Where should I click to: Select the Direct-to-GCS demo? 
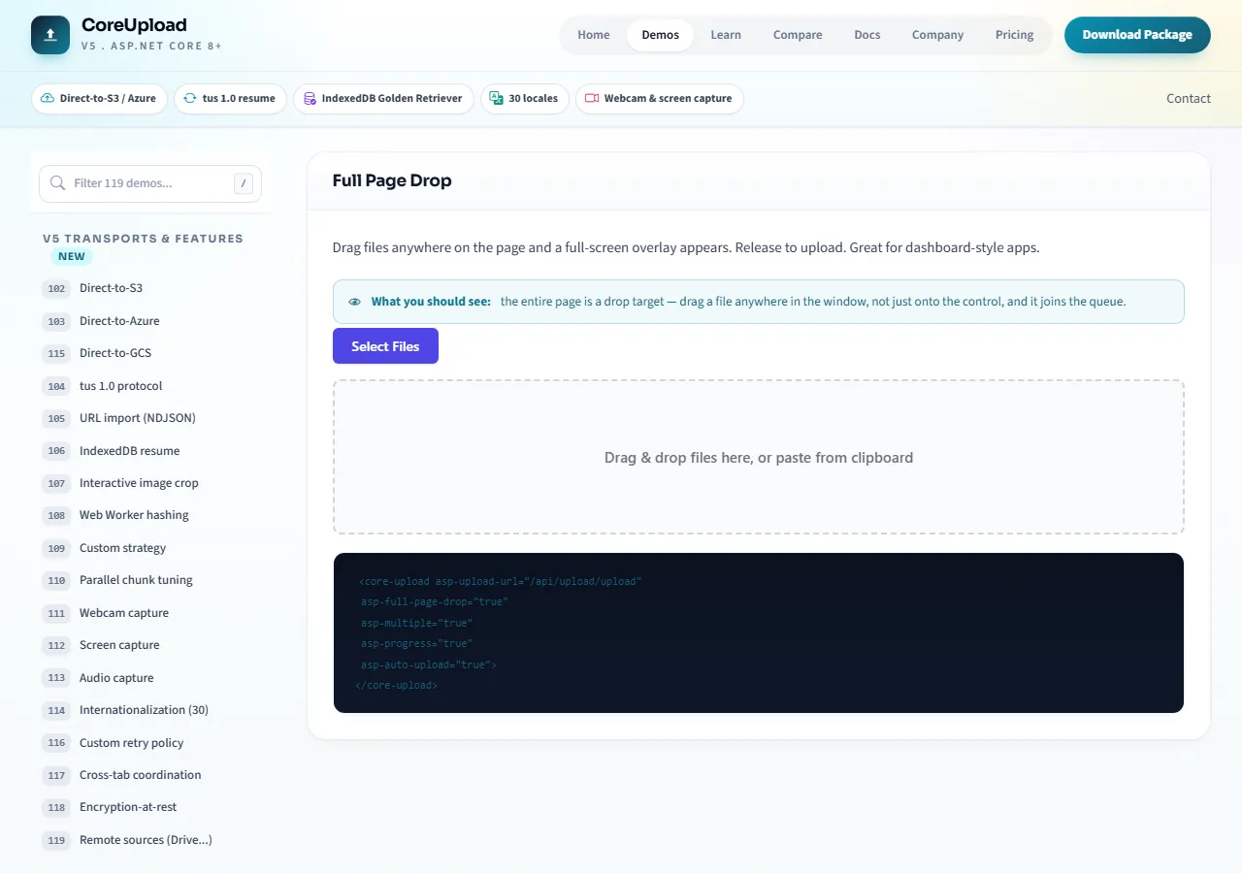click(x=150, y=353)
